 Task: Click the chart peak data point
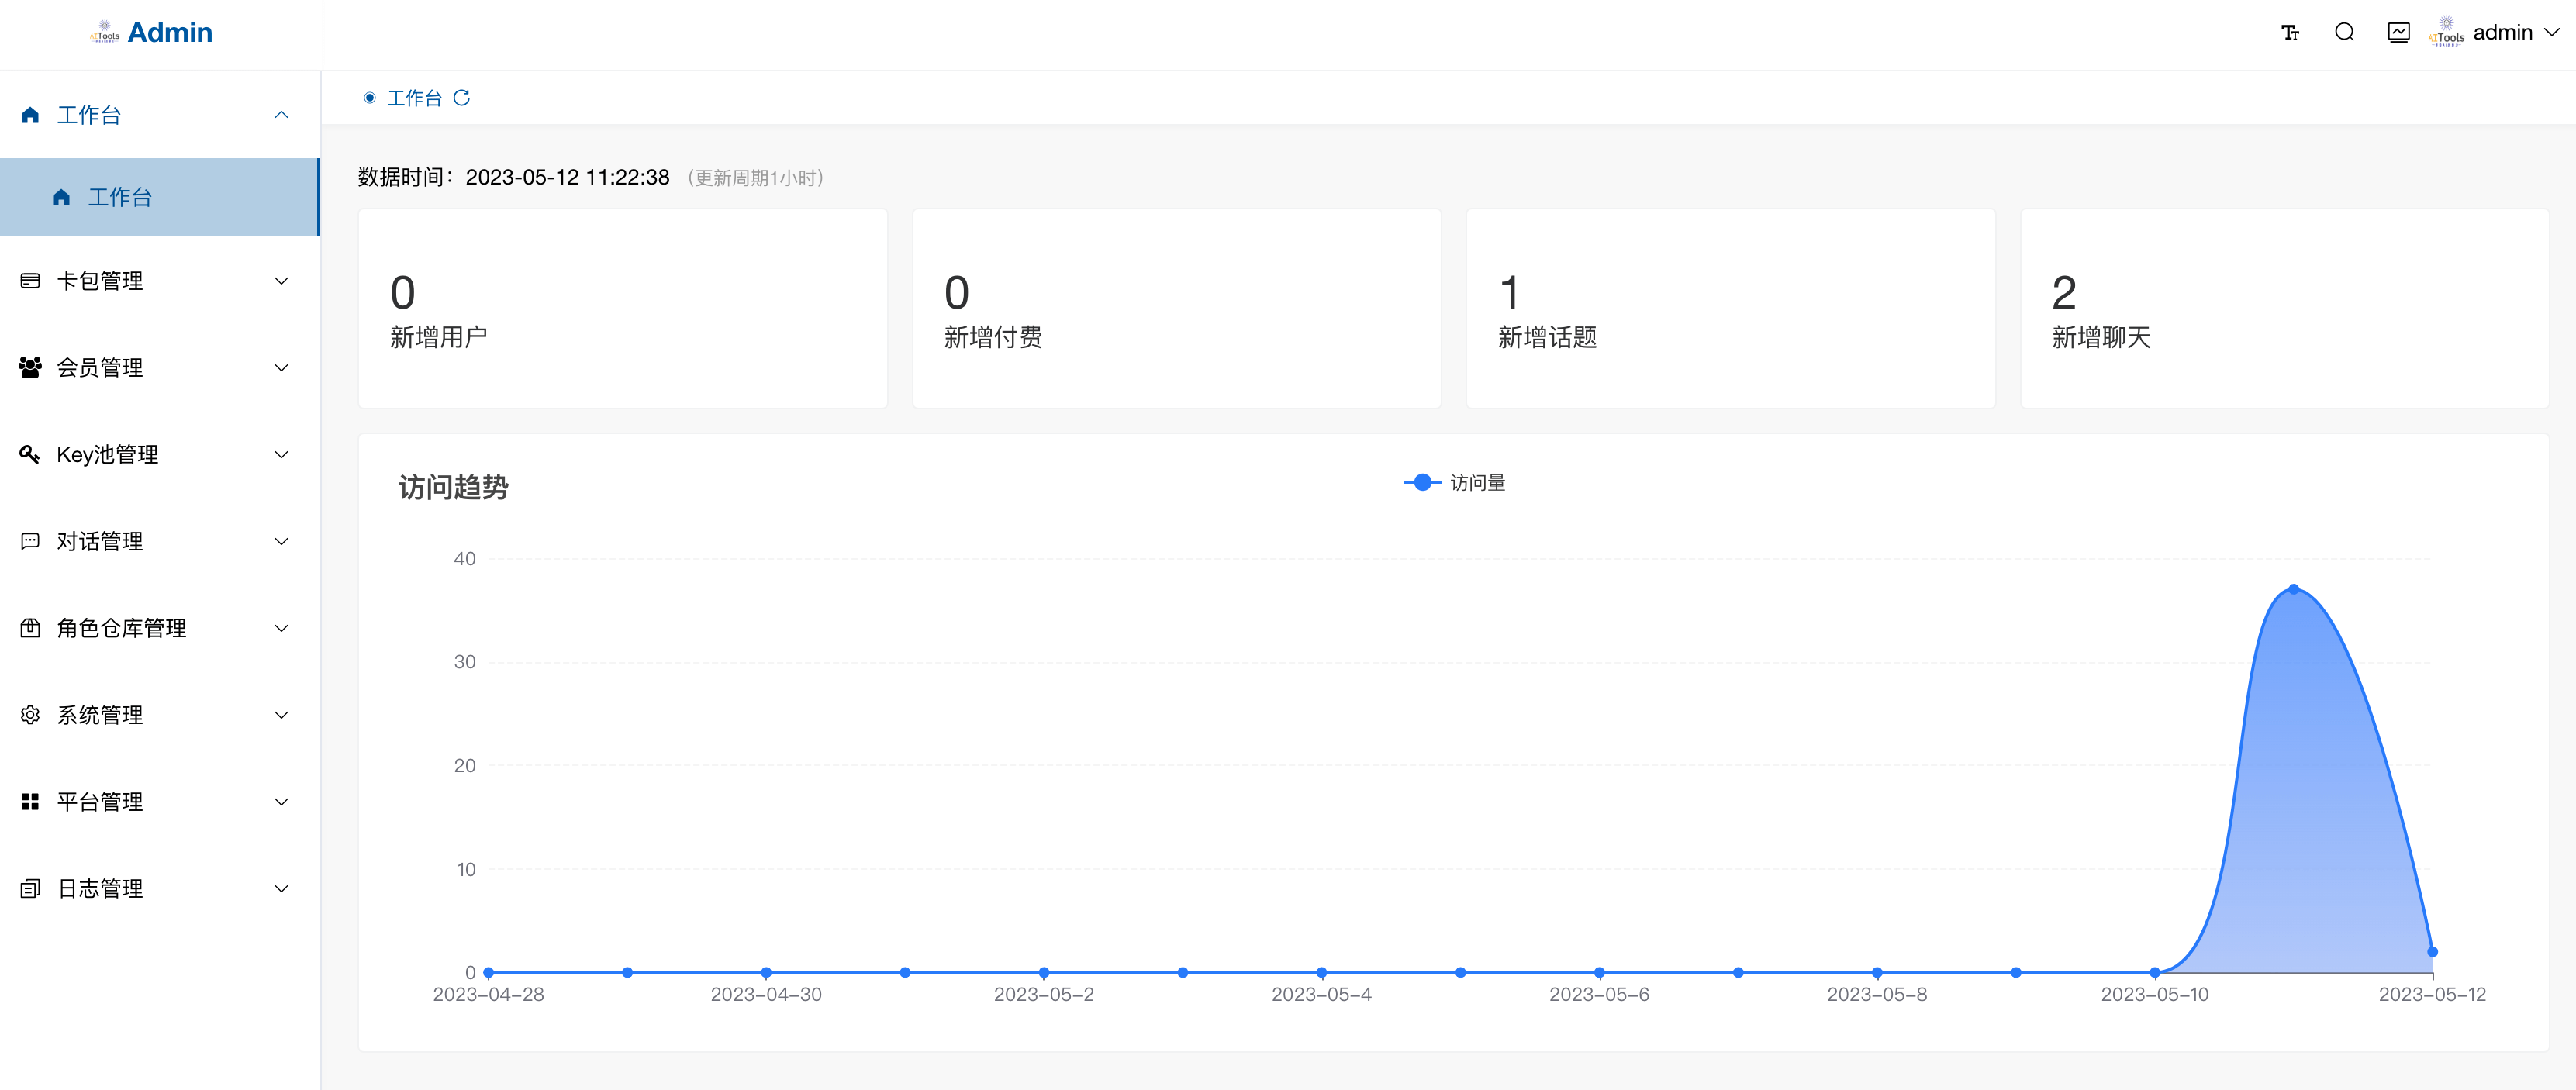[2294, 589]
